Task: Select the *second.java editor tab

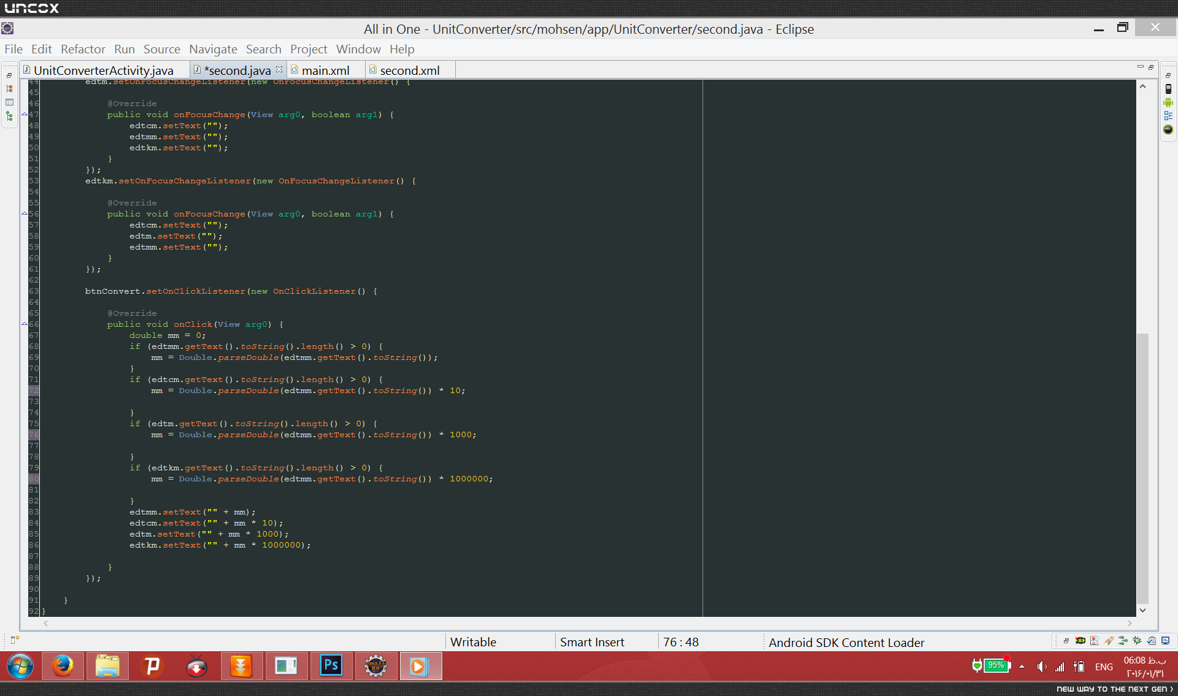Action: (x=237, y=71)
